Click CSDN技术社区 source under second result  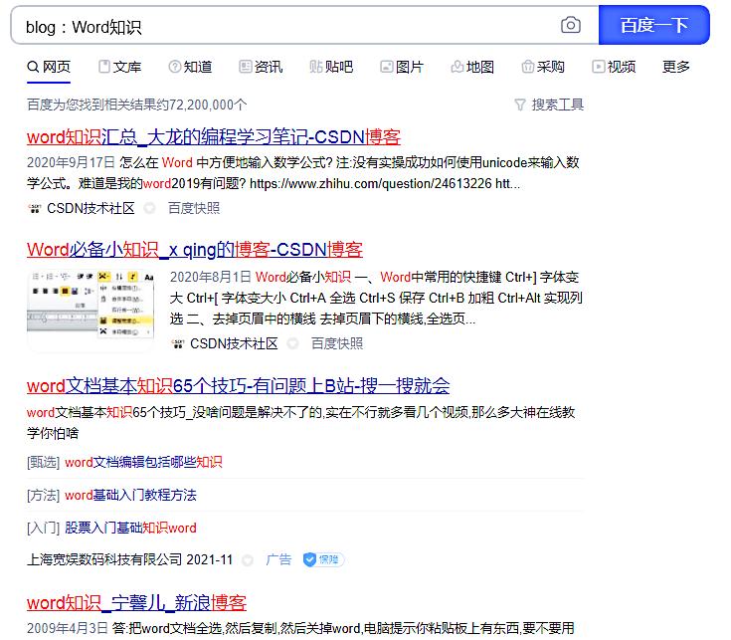pyautogui.click(x=234, y=343)
